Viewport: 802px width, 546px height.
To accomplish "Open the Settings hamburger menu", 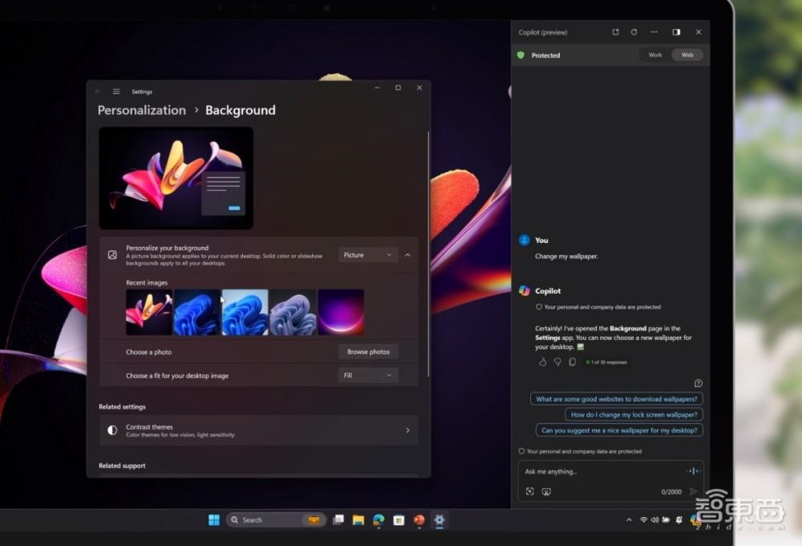I will 115,91.
